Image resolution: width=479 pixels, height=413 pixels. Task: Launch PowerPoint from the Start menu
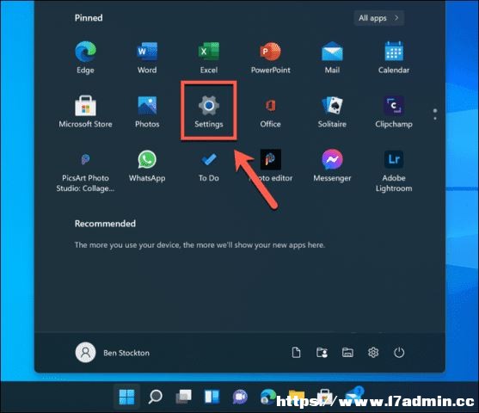pyautogui.click(x=270, y=57)
